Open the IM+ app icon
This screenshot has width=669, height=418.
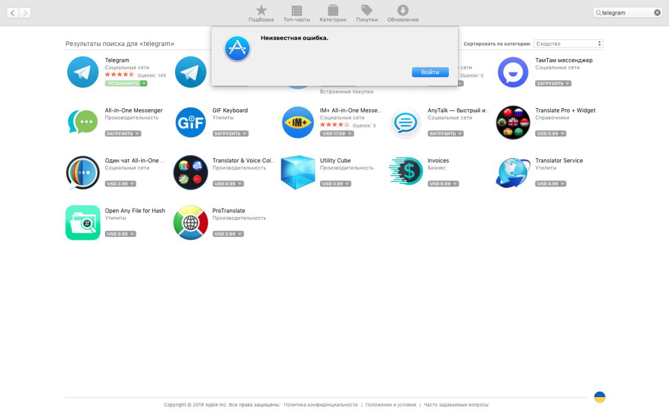(x=298, y=122)
